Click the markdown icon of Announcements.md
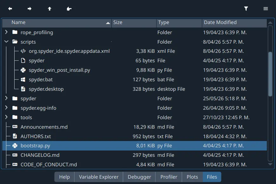Screen dimensions: 276x184 (15, 126)
